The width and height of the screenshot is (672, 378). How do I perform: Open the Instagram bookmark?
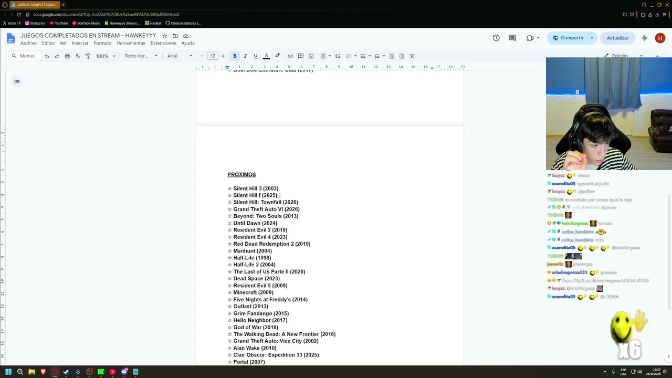pos(35,23)
